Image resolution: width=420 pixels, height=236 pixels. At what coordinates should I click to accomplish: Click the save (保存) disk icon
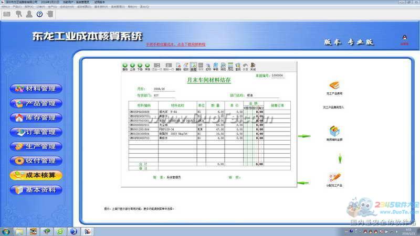201,67
